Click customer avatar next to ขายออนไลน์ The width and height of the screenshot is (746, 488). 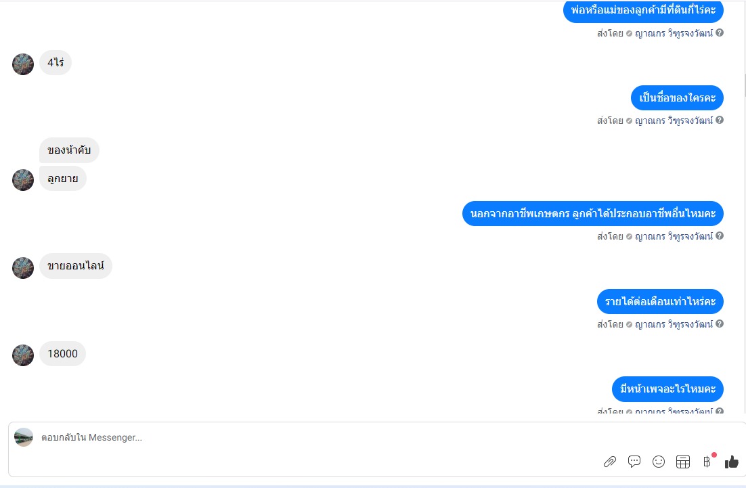23,268
